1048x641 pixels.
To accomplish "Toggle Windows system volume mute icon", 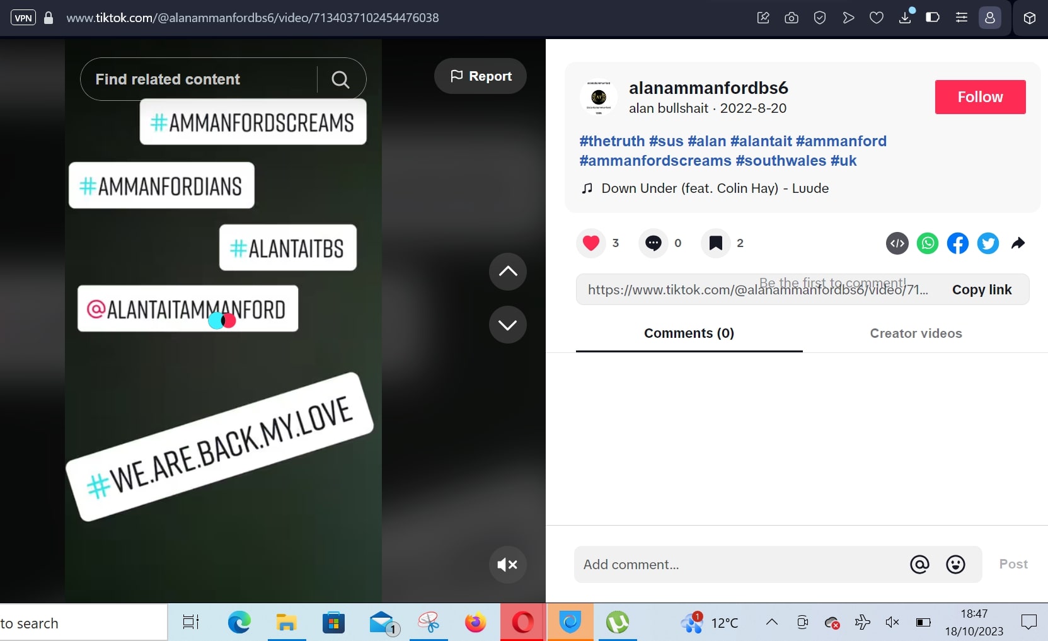I will [x=892, y=623].
